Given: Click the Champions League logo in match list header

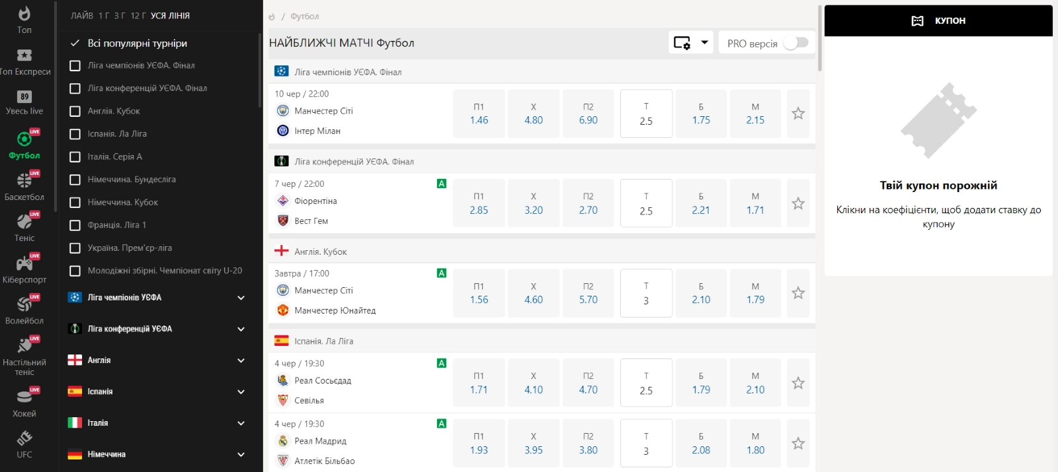Looking at the screenshot, I should coord(282,71).
